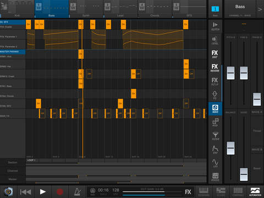
Task: Adjust the PITCH A fader
Action: pyautogui.click(x=230, y=73)
